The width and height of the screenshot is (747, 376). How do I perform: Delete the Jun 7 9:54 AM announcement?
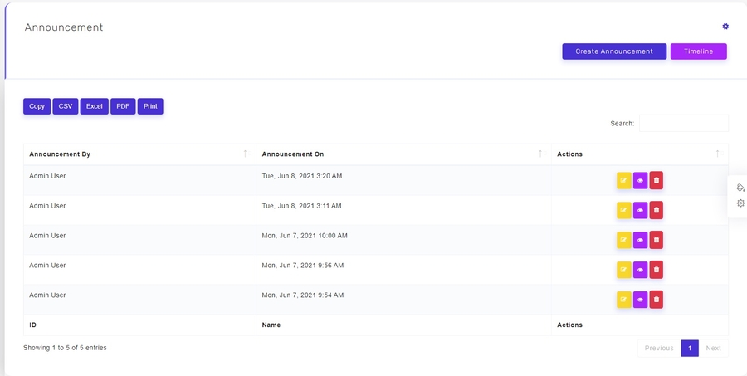click(x=656, y=299)
